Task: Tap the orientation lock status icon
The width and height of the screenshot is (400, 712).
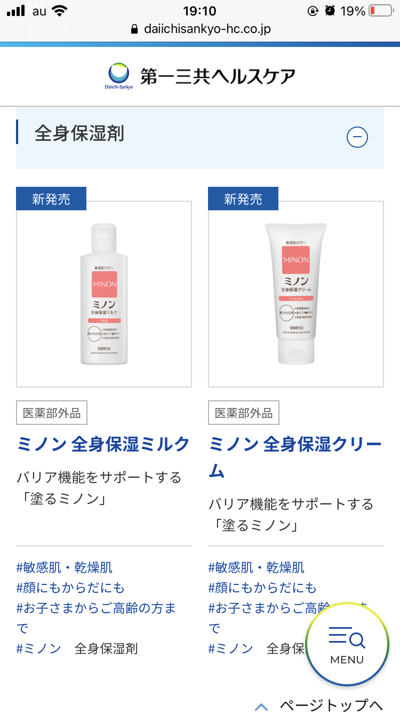Action: (313, 11)
